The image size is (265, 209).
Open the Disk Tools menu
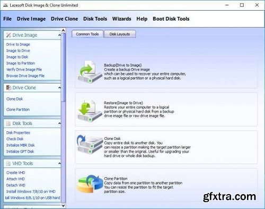coord(95,19)
